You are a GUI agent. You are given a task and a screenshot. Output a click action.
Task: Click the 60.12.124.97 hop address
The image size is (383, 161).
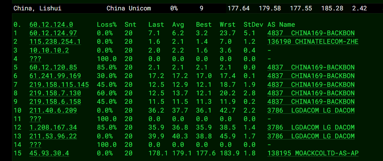(53, 33)
